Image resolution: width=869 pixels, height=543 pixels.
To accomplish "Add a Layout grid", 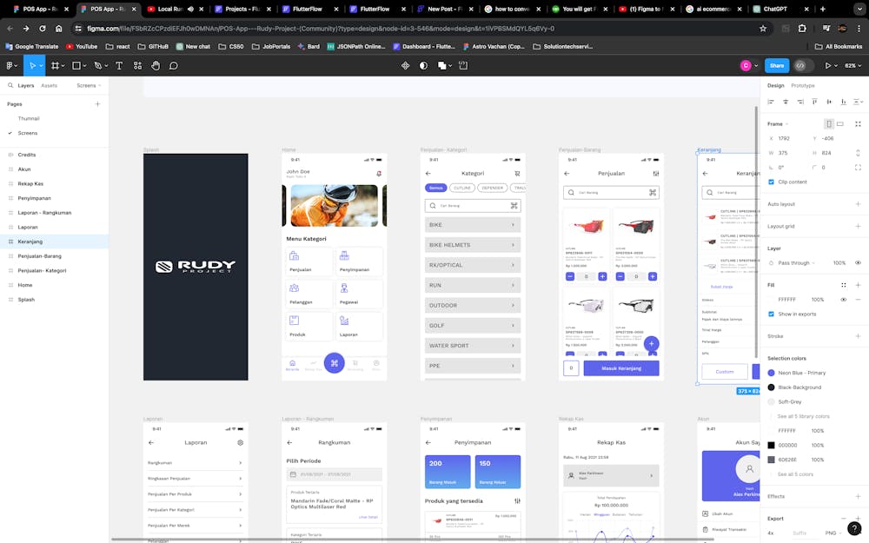I will [858, 226].
